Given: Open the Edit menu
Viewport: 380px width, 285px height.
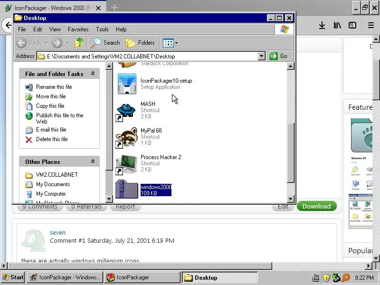Looking at the screenshot, I should [x=38, y=29].
